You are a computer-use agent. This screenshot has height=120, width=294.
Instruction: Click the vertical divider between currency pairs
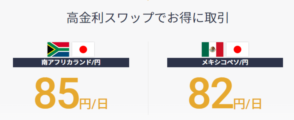point(148,78)
